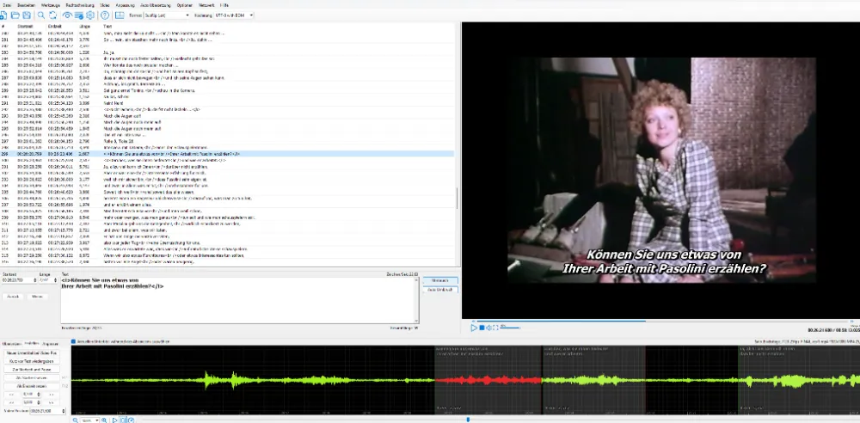
Task: Open the Anpassung menu
Action: tap(126, 4)
